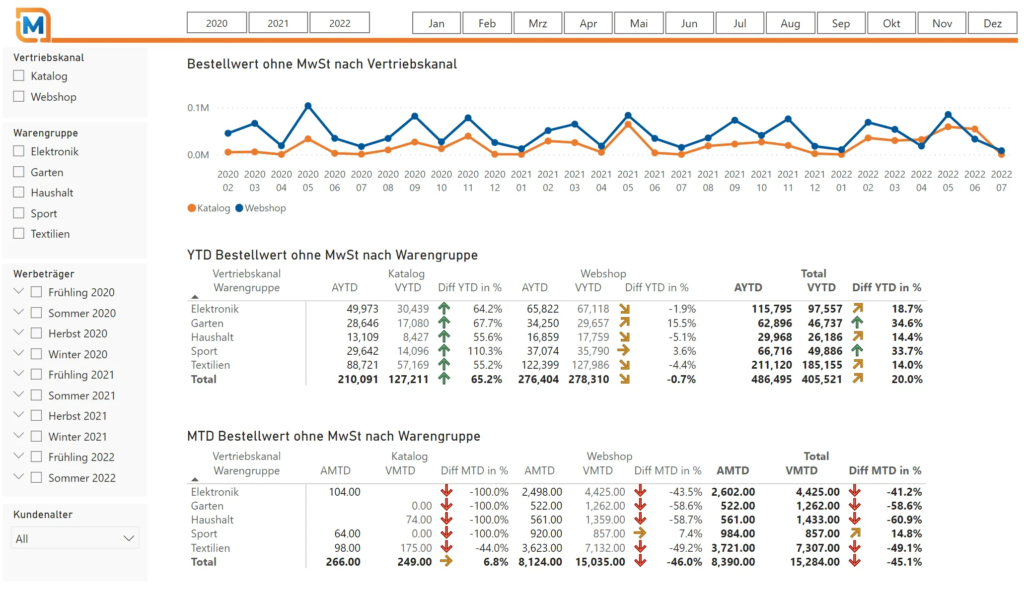Check the Katalog Vertriebskanal checkbox
This screenshot has height=590, width=1029.
[19, 75]
